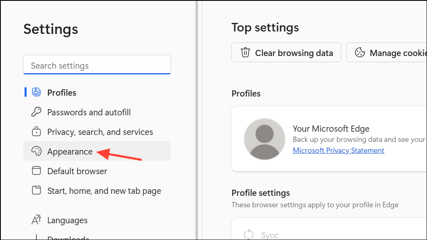The image size is (427, 240).
Task: Click the cookie icon
Action: click(360, 53)
